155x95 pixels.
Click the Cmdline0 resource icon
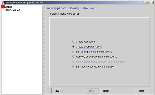coord(7,10)
